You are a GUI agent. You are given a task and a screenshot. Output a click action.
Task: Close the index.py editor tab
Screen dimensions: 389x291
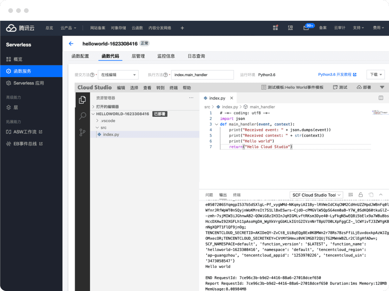pyautogui.click(x=231, y=98)
